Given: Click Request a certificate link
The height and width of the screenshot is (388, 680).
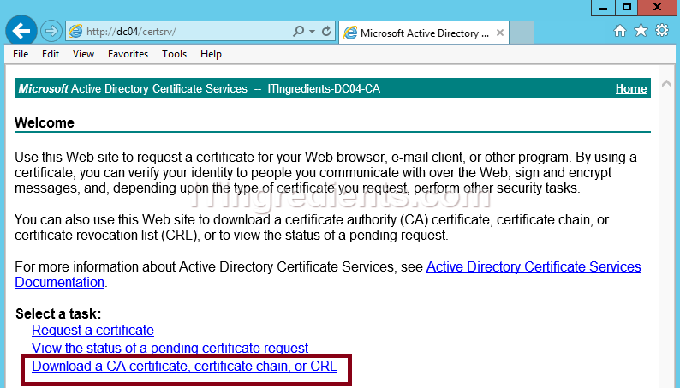Looking at the screenshot, I should (92, 330).
